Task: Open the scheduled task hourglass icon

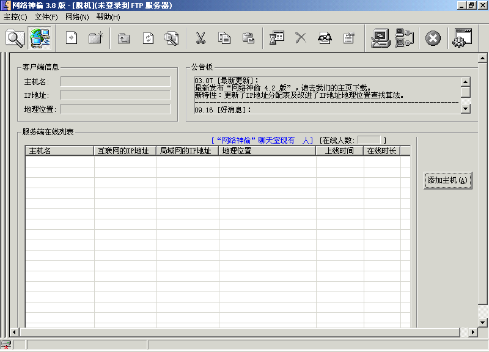Action: point(276,38)
